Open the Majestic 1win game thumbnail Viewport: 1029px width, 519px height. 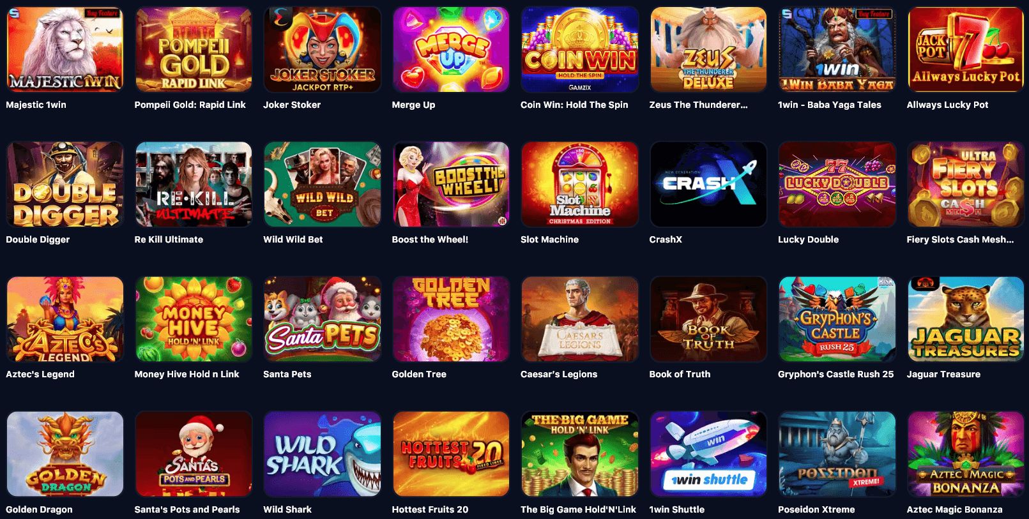(65, 49)
